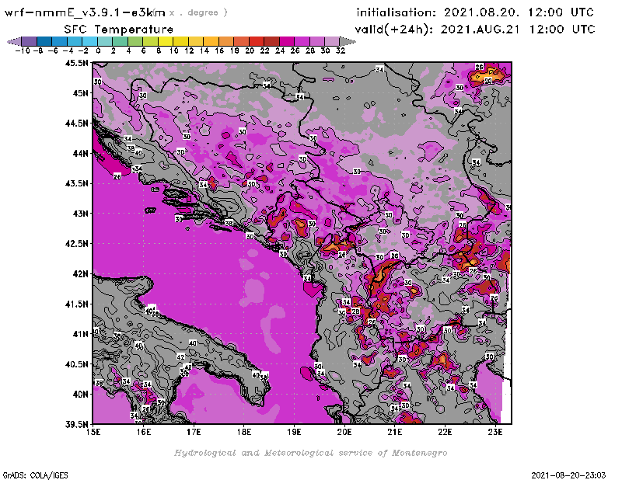Click the 39.5N latitude label
Viewport: 622px width, 480px height.
(x=76, y=425)
